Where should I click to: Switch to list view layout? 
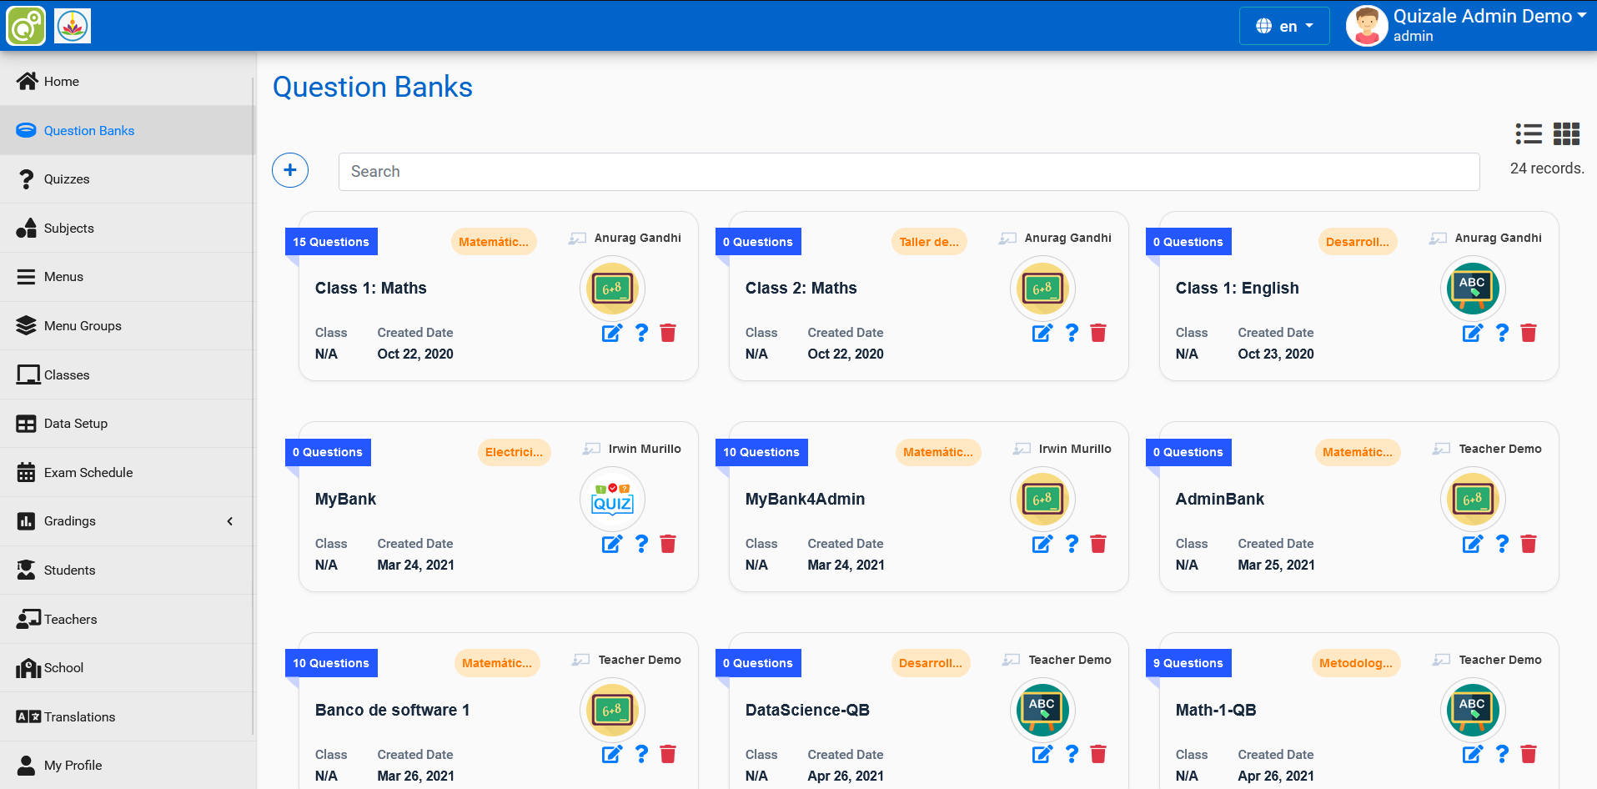pyautogui.click(x=1528, y=133)
